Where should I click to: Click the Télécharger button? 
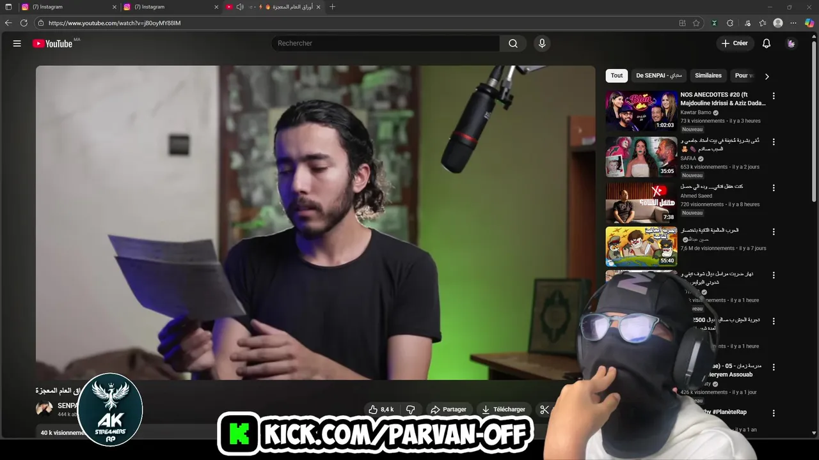pos(504,410)
